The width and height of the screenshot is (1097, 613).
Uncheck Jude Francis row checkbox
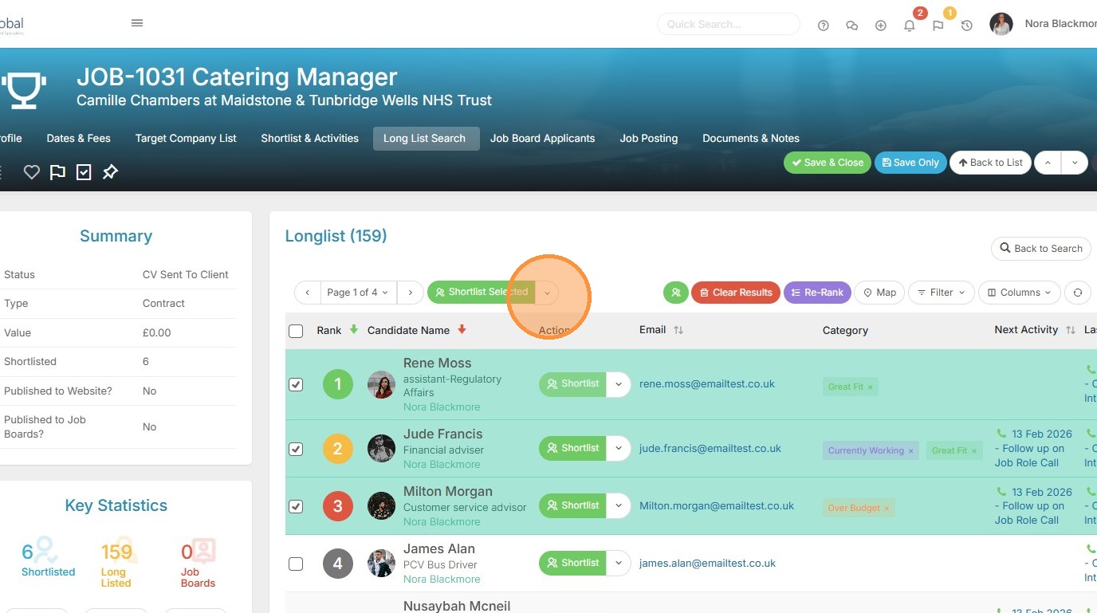point(296,449)
